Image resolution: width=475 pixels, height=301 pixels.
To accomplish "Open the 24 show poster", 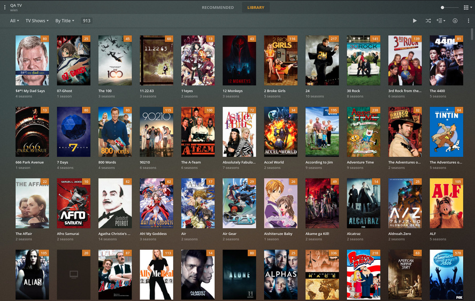I will [x=322, y=60].
